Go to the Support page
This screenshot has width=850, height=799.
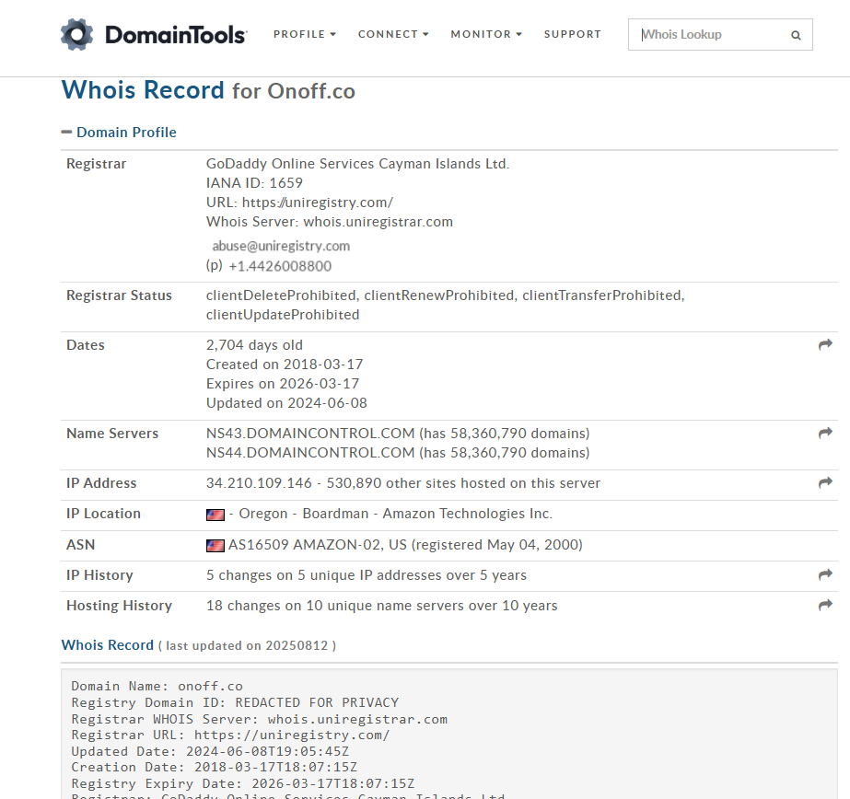pos(572,34)
